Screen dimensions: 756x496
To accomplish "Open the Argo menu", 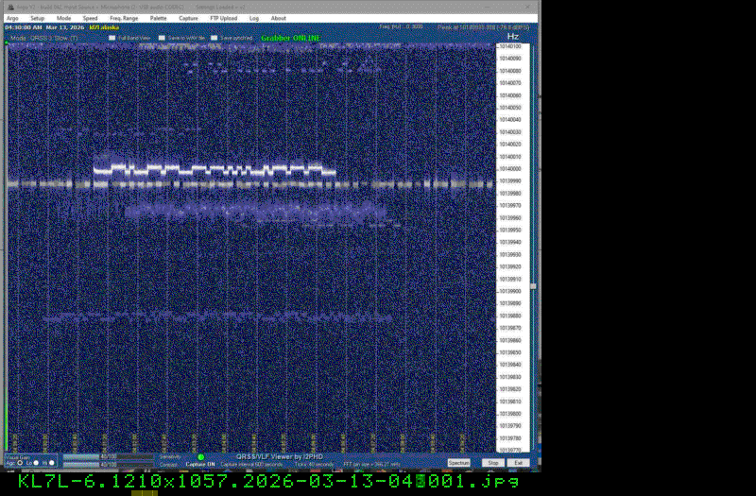I will coord(12,18).
